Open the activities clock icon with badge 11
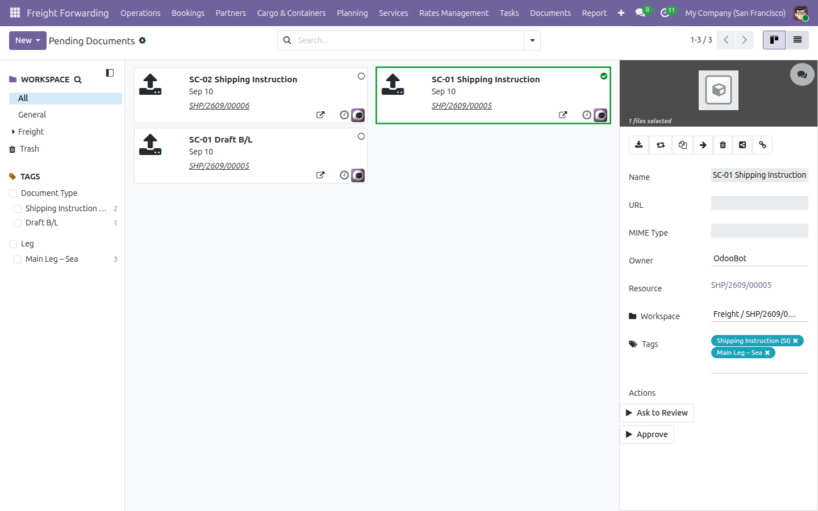 [667, 12]
